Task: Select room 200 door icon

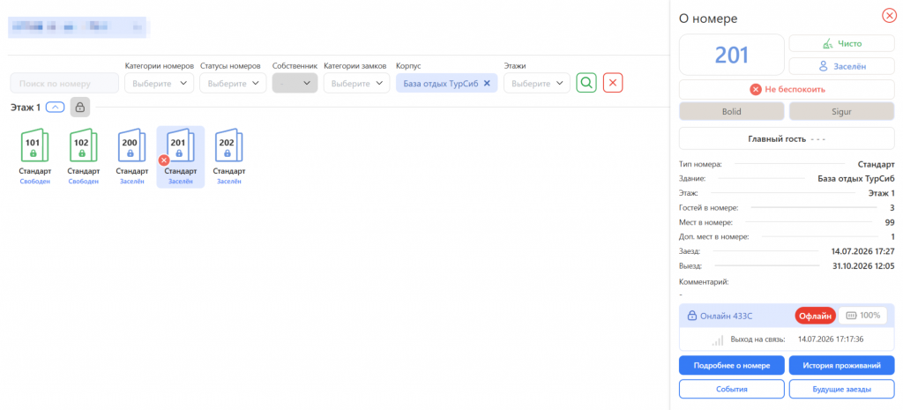Action: [132, 146]
